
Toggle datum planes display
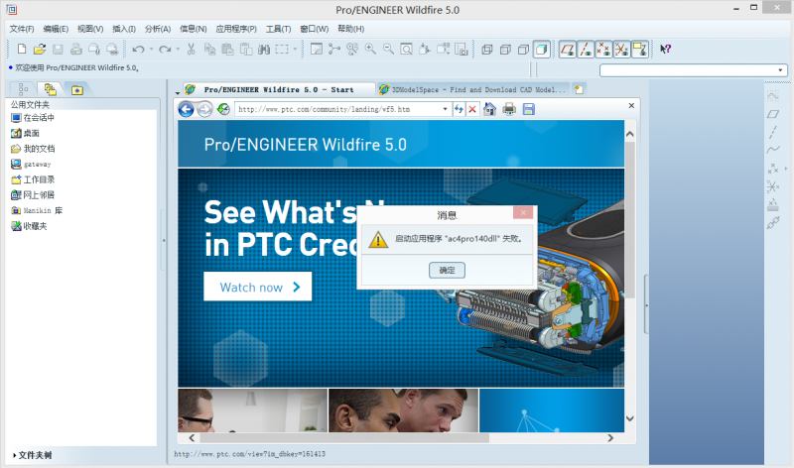click(567, 49)
